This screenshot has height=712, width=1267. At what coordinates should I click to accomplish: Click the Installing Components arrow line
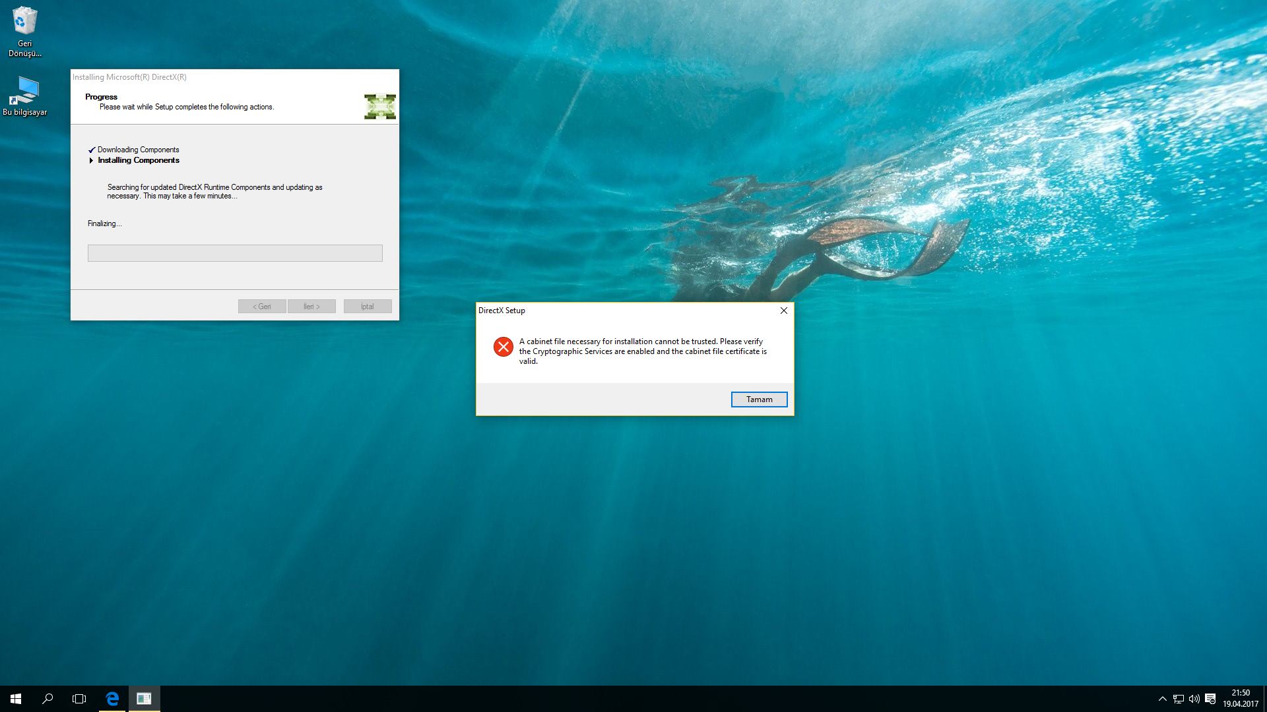pyautogui.click(x=134, y=160)
